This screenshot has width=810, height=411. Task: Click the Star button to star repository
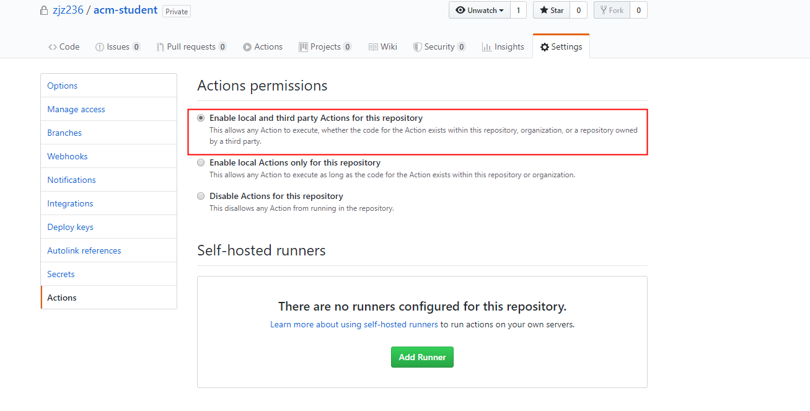[x=550, y=10]
